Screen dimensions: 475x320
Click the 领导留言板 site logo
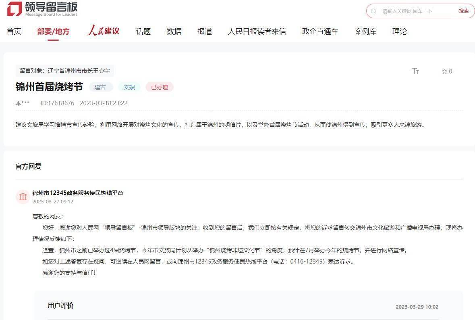pyautogui.click(x=42, y=9)
